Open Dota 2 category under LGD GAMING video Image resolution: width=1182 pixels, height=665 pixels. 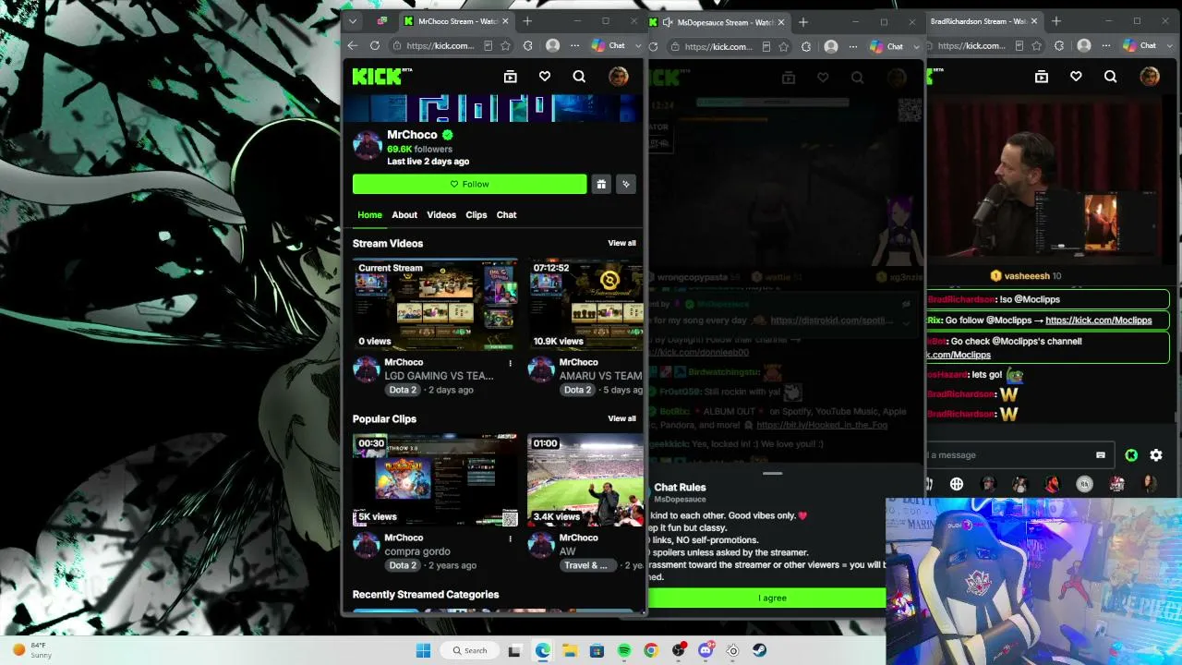(403, 390)
